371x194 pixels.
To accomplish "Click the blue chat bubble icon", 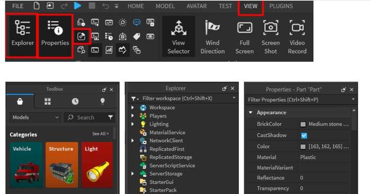I will coord(137,22).
